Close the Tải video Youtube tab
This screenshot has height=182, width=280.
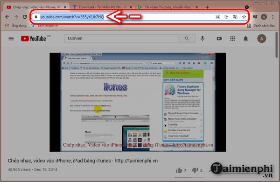[x=196, y=7]
